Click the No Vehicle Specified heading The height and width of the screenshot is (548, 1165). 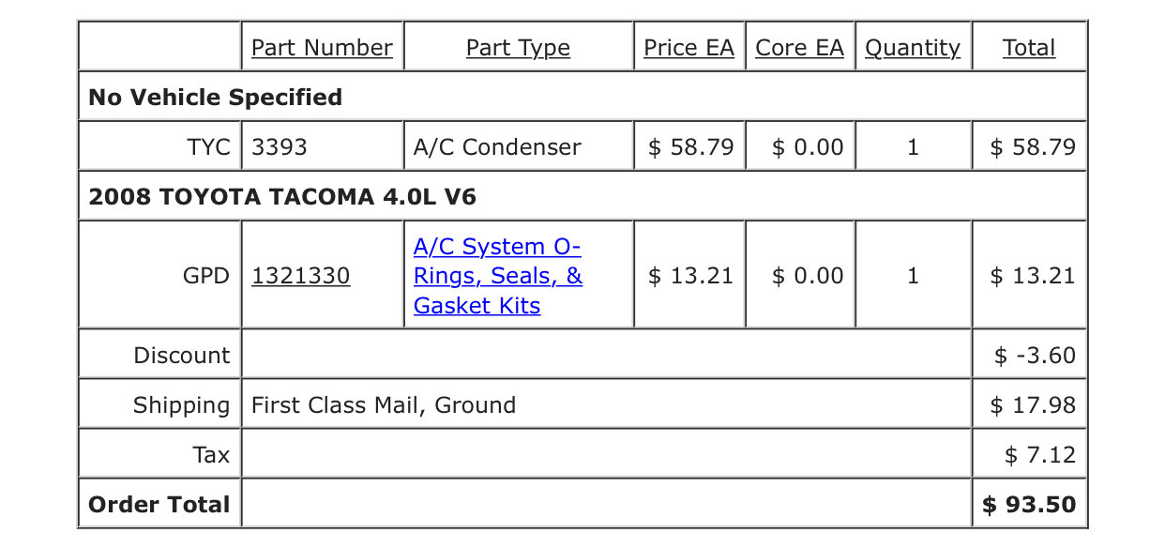[x=215, y=98]
